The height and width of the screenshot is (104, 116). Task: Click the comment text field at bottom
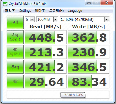point(58,95)
